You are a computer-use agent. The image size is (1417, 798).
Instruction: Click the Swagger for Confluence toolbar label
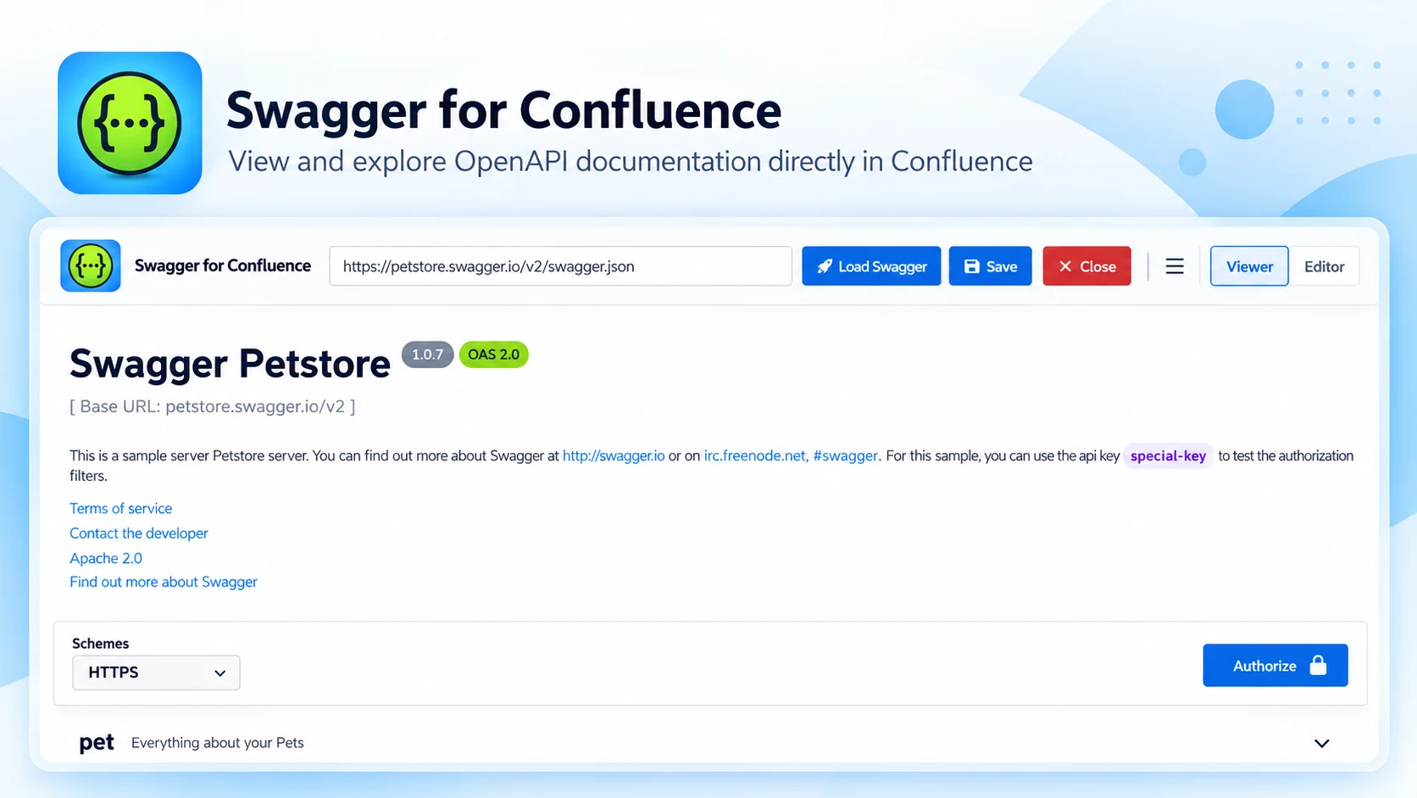(x=223, y=265)
